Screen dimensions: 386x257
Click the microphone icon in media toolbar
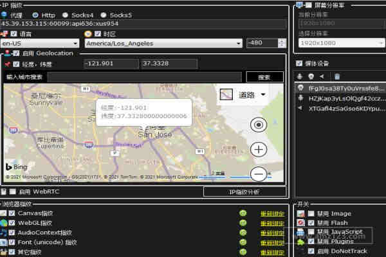(300, 76)
